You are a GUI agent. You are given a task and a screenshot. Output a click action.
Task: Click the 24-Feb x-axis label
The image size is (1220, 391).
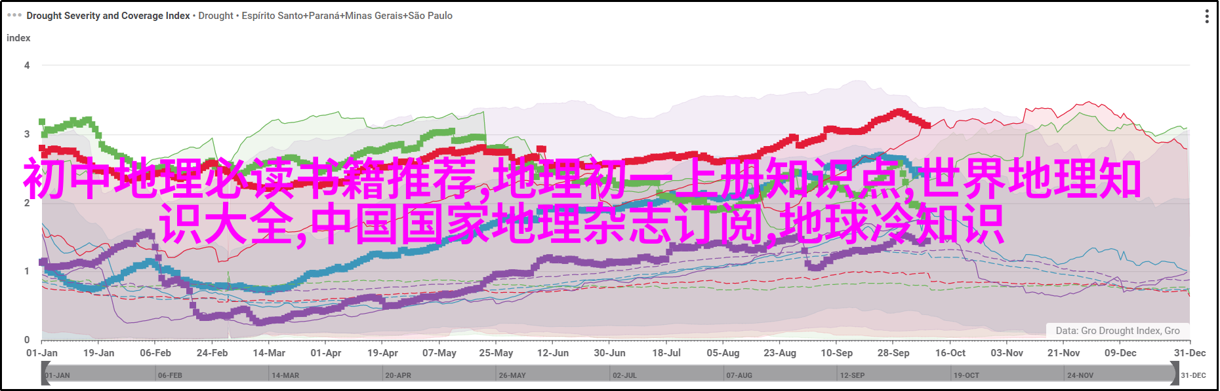pos(212,353)
